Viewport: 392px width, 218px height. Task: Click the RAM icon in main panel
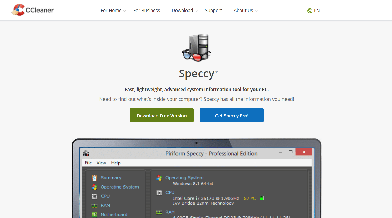pyautogui.click(x=159, y=212)
